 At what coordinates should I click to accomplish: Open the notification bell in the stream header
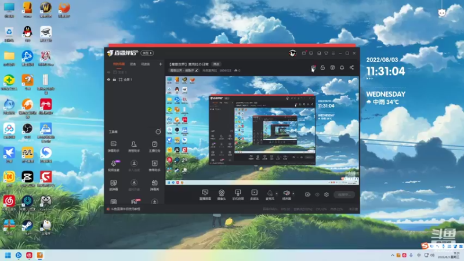point(342,67)
